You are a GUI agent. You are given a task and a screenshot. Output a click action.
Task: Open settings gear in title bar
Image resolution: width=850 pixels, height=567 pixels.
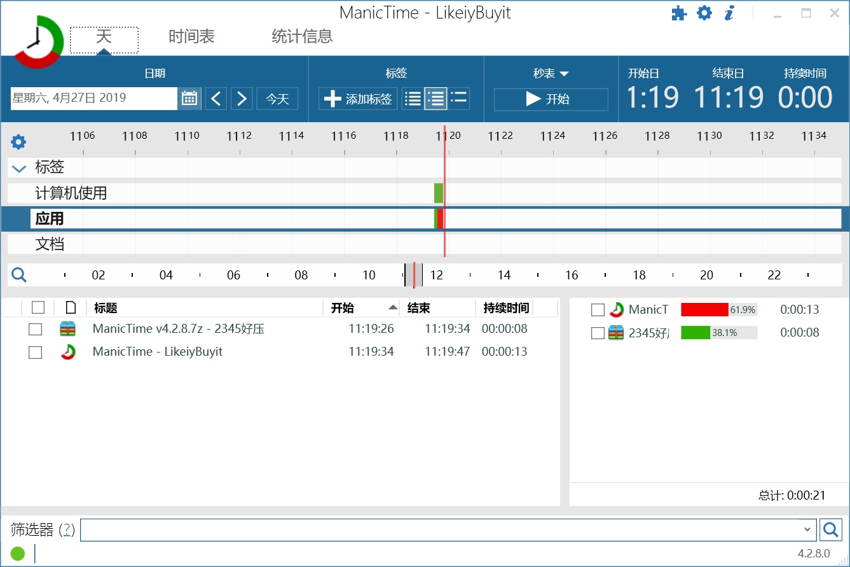click(x=704, y=13)
